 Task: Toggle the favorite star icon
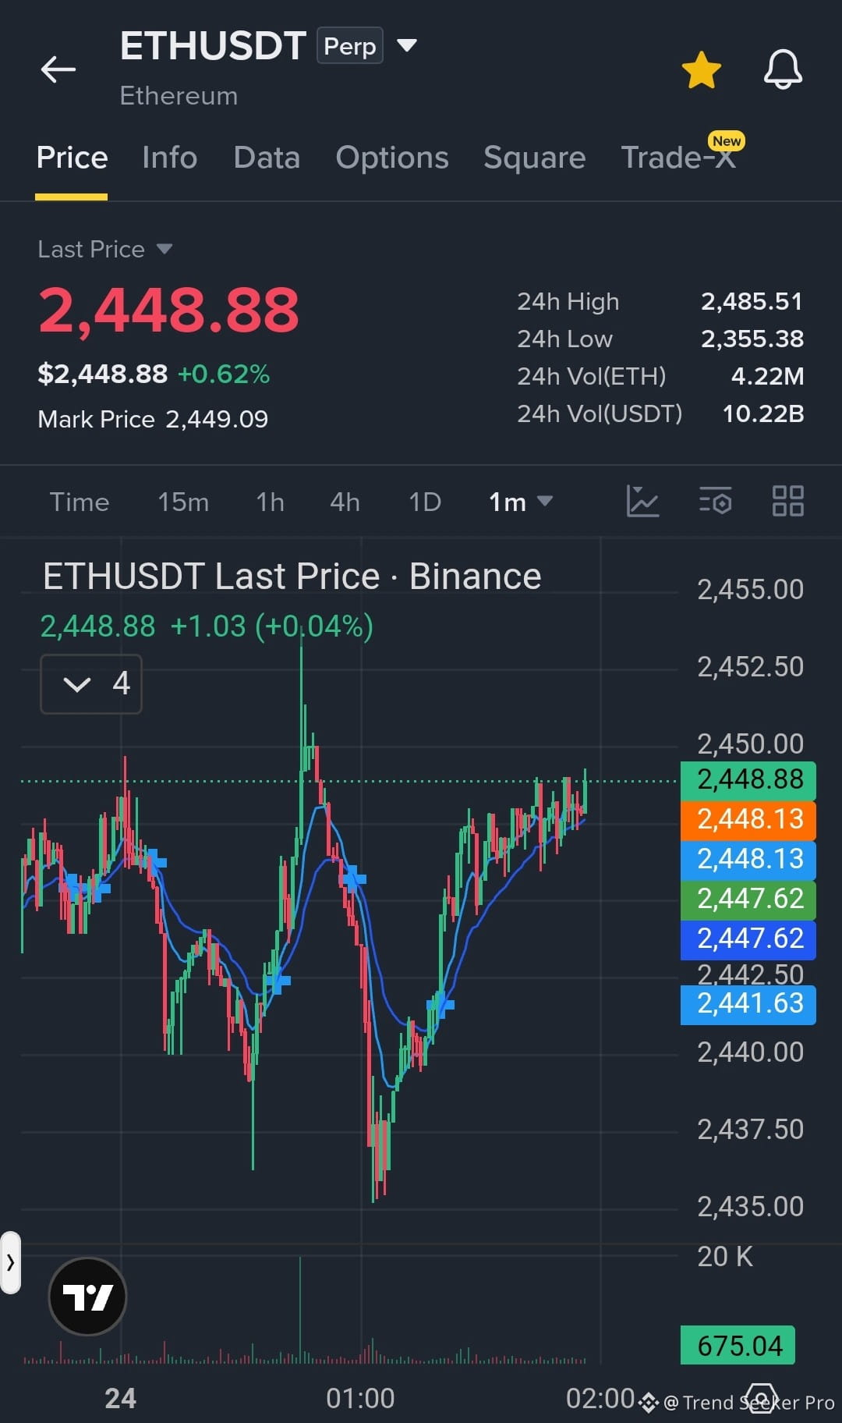click(x=702, y=70)
